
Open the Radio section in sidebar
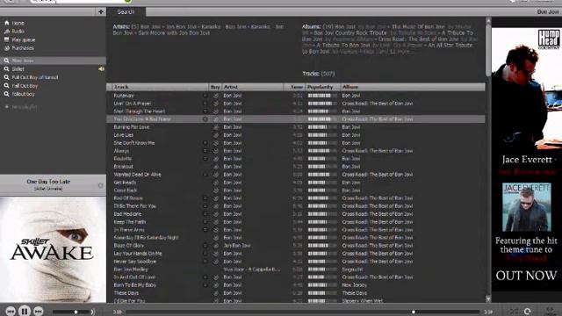18,32
